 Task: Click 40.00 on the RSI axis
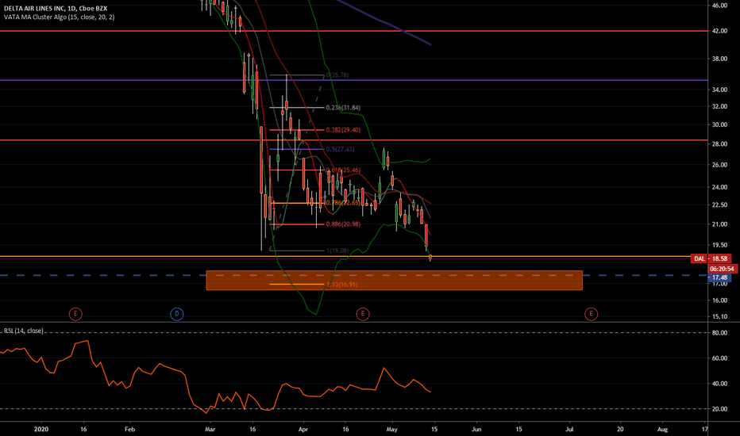click(x=719, y=384)
